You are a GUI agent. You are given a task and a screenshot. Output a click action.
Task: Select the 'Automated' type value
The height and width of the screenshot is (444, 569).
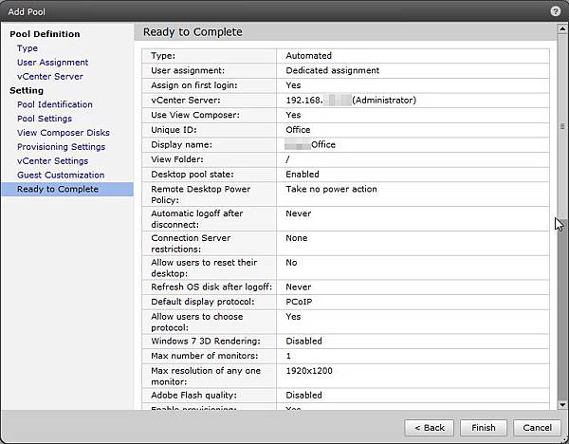tap(309, 56)
